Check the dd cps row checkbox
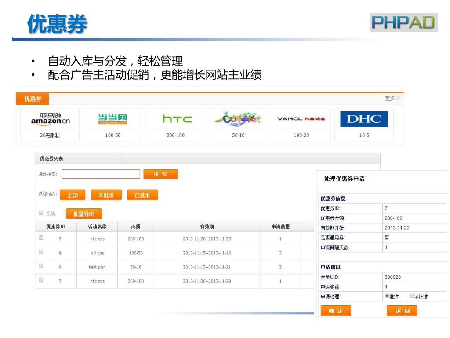This screenshot has height=338, width=450. [x=41, y=252]
